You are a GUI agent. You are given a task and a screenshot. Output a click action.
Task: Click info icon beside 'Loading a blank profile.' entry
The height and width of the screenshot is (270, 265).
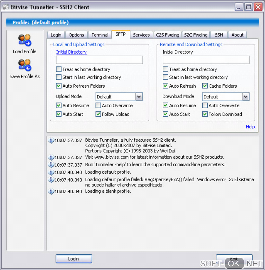point(51,191)
